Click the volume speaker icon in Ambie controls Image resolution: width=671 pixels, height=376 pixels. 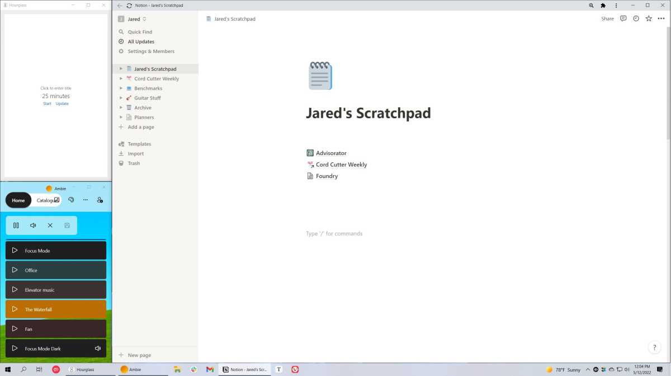coord(33,225)
